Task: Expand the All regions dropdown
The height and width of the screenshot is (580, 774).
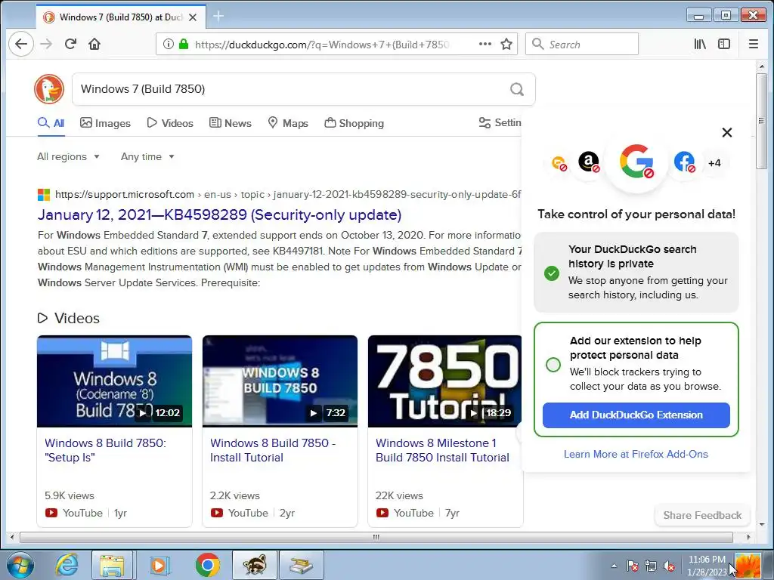Action: [69, 156]
